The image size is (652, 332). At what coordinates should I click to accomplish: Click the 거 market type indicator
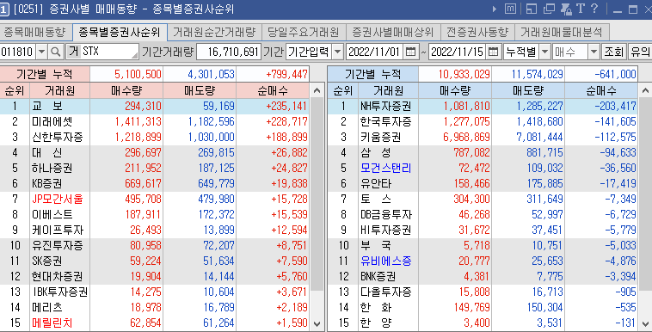[73, 52]
